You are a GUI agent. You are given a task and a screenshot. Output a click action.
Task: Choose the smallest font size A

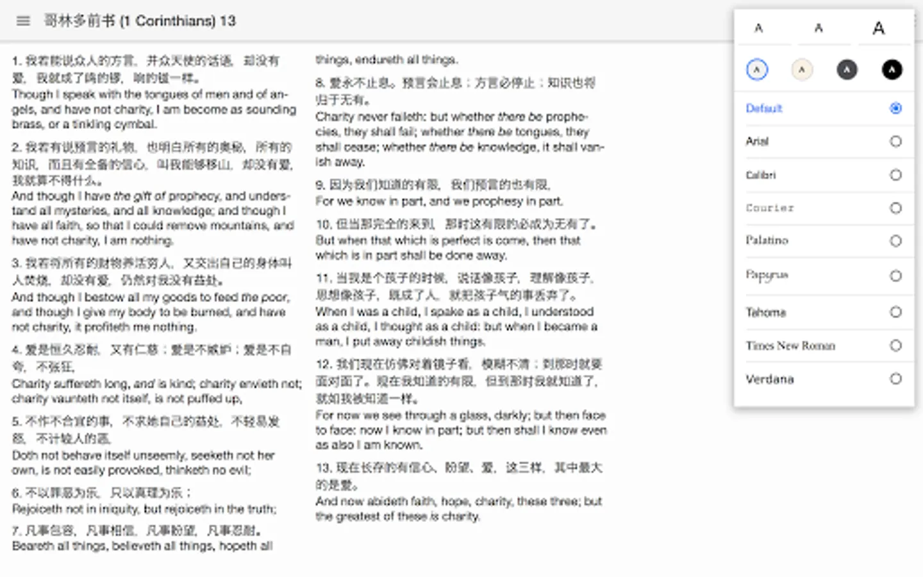(x=758, y=28)
